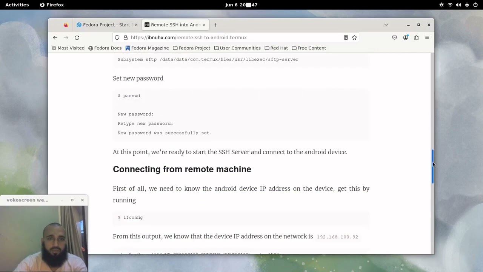Open the clock and calendar panel
Viewport: 483px width, 272px height.
click(x=241, y=5)
